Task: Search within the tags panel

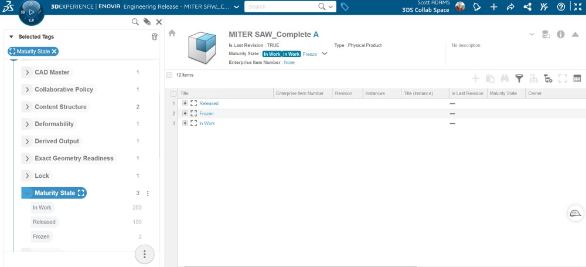Action: tap(135, 22)
